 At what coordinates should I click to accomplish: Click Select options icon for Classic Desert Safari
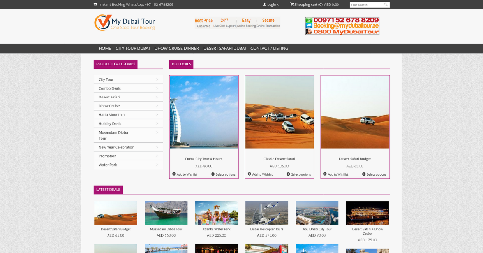click(288, 174)
